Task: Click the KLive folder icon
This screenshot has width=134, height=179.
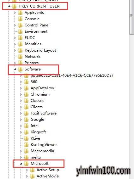Action: click(x=26, y=138)
